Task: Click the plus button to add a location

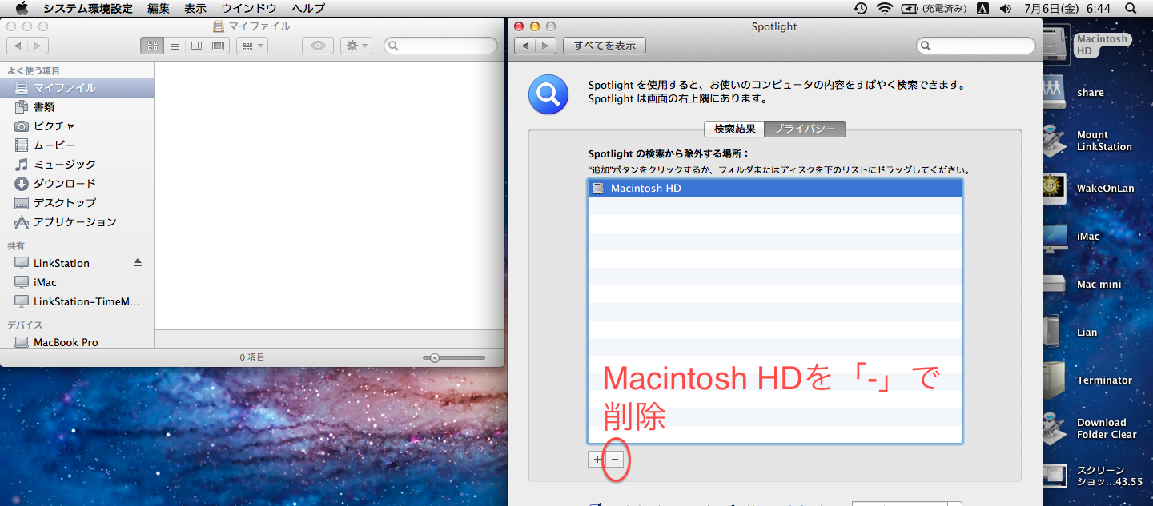Action: pyautogui.click(x=597, y=460)
